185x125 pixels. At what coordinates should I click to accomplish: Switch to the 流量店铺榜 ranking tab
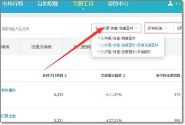[x=41, y=47]
